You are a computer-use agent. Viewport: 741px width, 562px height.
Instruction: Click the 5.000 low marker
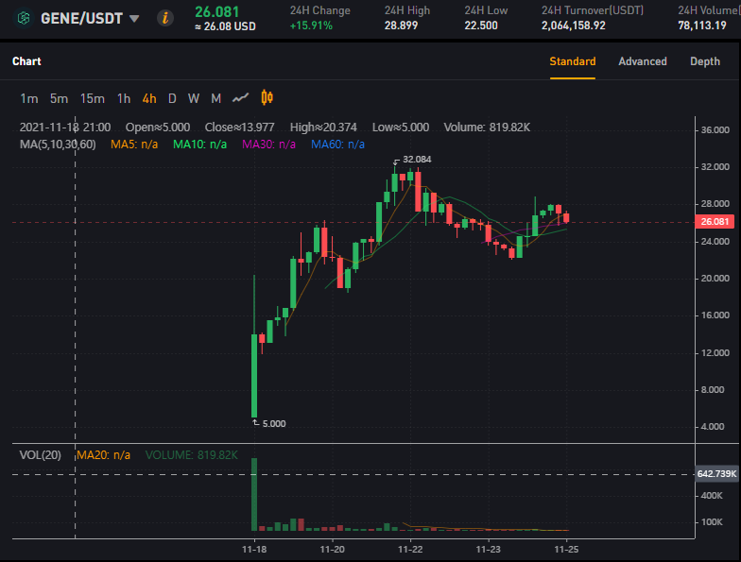pyautogui.click(x=274, y=423)
